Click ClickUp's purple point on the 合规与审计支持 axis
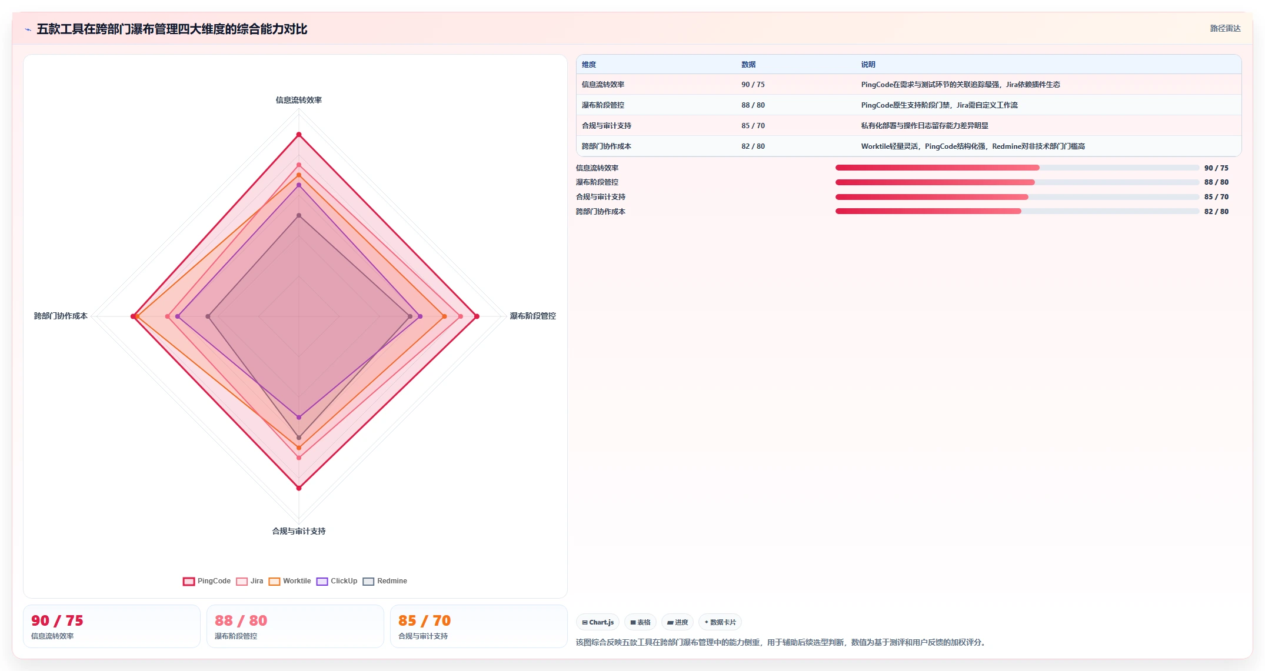The image size is (1265, 671). tap(299, 418)
